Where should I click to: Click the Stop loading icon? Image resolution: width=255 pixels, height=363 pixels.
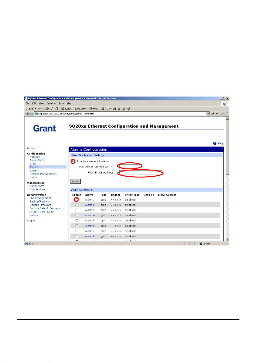47,109
